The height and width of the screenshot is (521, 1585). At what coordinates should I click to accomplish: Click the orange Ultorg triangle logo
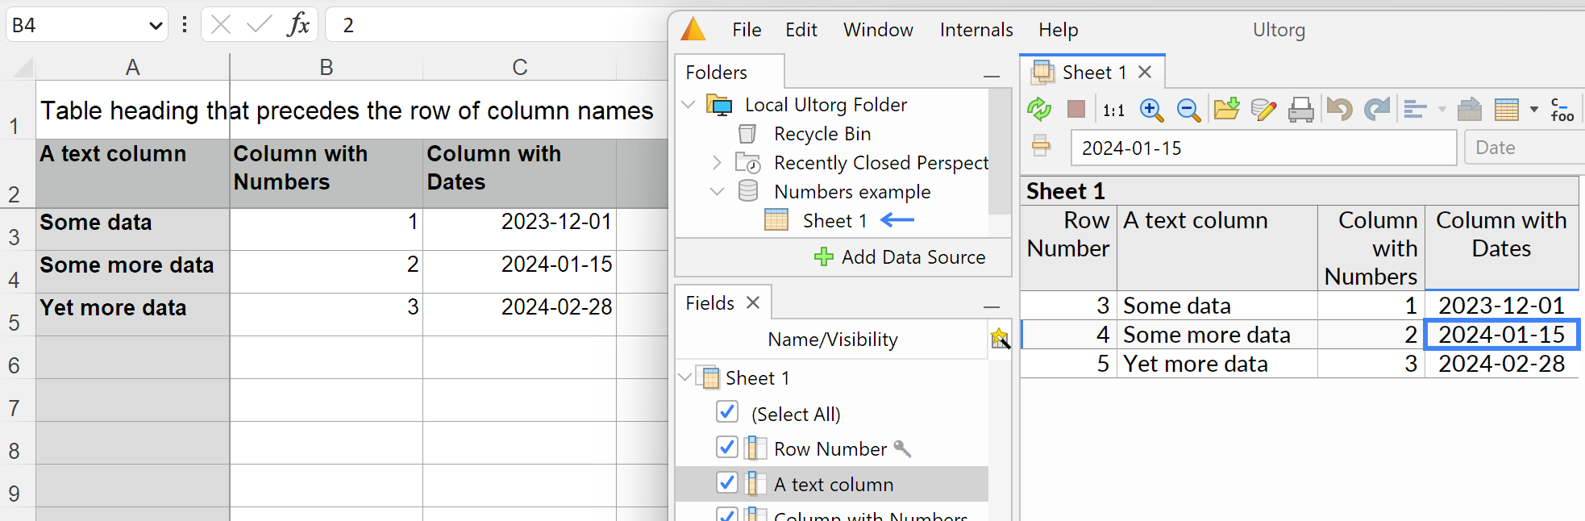pyautogui.click(x=693, y=29)
